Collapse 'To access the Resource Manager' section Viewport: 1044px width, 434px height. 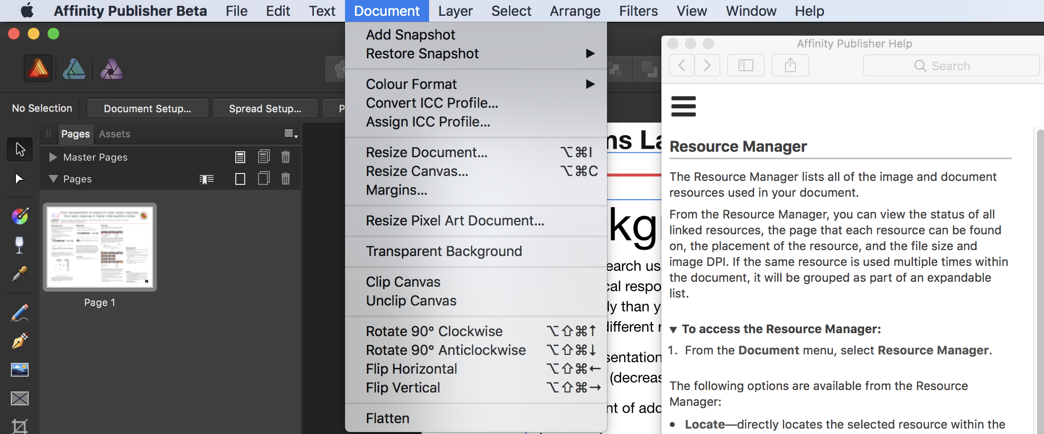tap(673, 330)
